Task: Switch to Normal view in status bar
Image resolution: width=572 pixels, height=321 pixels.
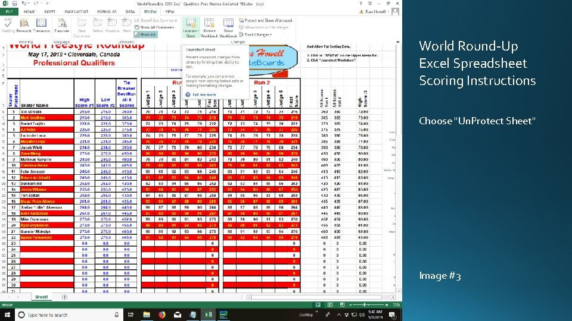Action: pos(318,304)
